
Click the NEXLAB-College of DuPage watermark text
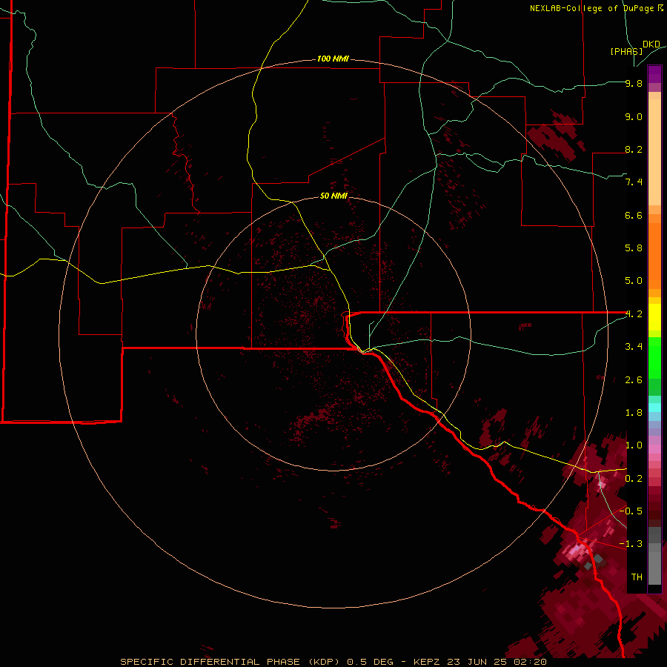click(x=596, y=8)
